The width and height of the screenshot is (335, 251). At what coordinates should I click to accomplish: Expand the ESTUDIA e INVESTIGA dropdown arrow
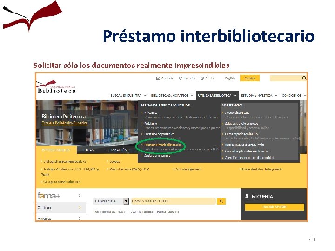point(276,95)
